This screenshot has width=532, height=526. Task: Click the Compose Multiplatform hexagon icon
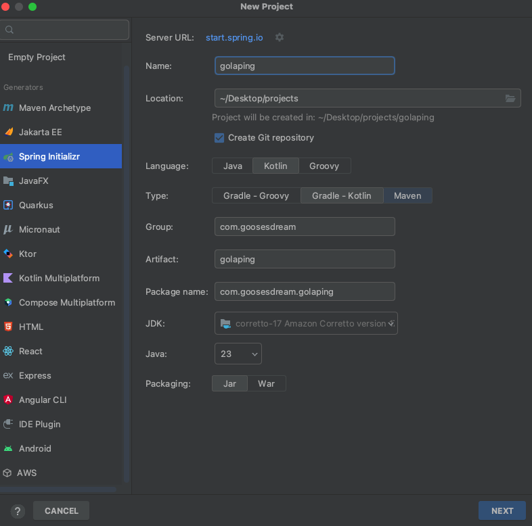[8, 302]
